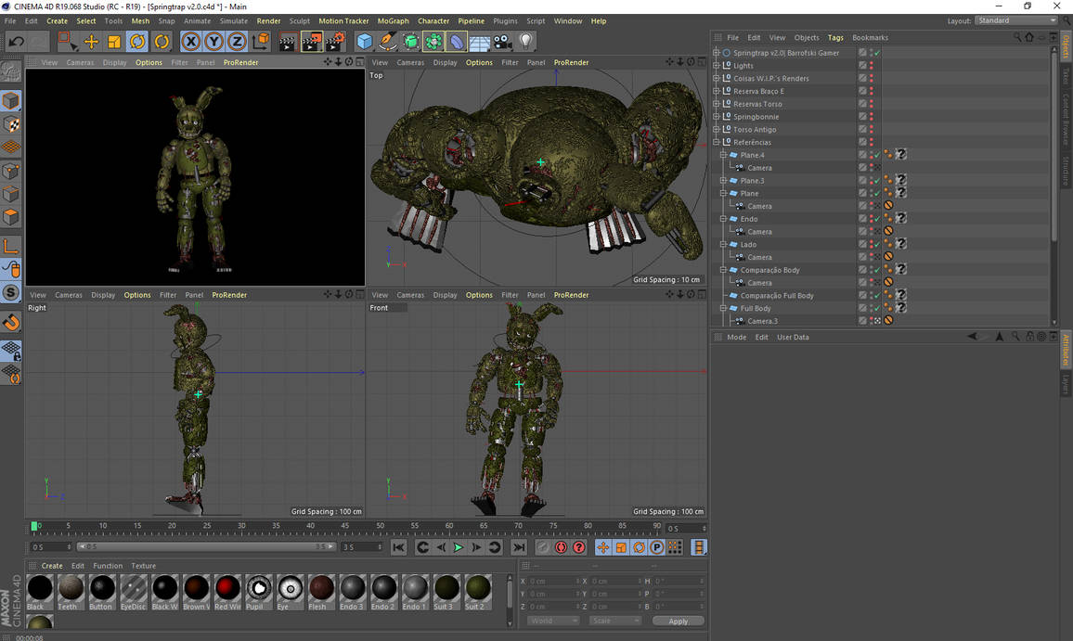1073x641 pixels.
Task: Toggle the Parameter P key button
Action: [657, 547]
